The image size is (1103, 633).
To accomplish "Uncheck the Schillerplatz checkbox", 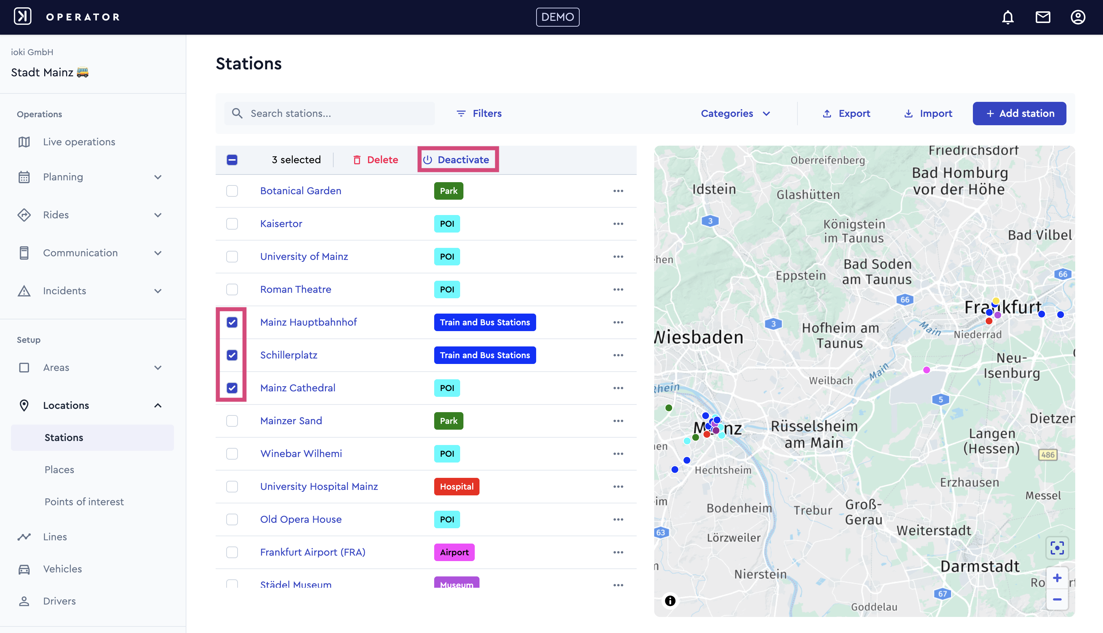I will (232, 355).
